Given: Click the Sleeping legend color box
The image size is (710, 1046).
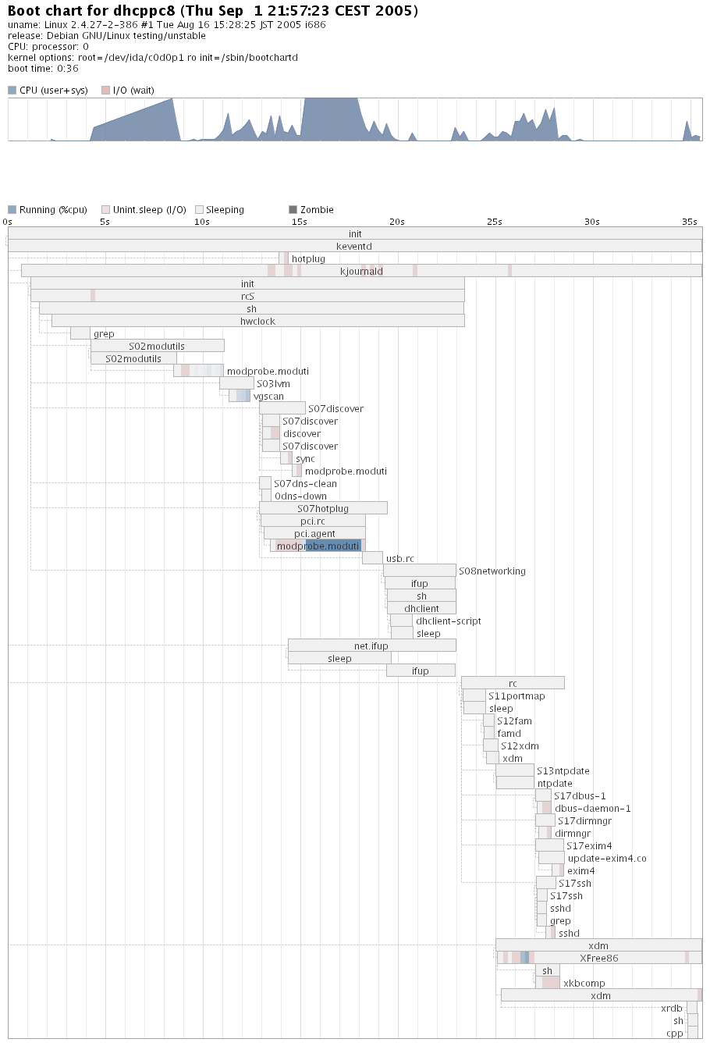Looking at the screenshot, I should (x=199, y=210).
